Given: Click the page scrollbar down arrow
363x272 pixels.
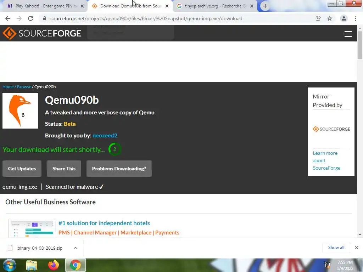Looking at the screenshot, I should (360, 234).
